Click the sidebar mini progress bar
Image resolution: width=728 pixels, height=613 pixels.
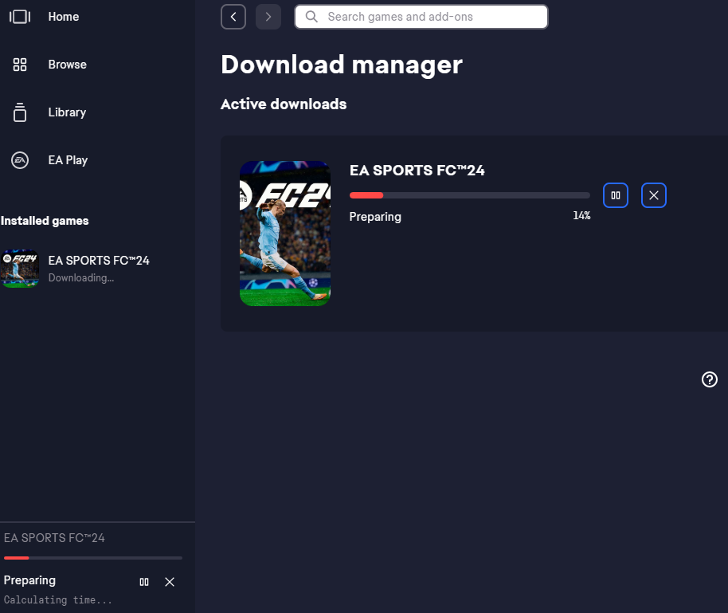(93, 558)
